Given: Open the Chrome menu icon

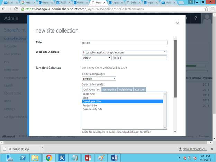Looking at the screenshot, I should (x=213, y=9).
